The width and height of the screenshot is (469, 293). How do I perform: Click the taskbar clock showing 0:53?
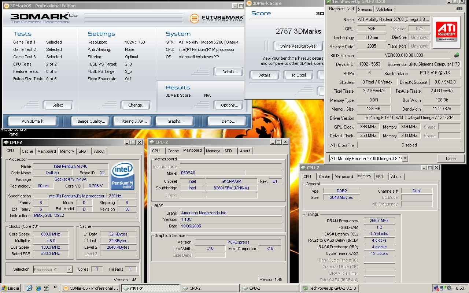(x=460, y=288)
